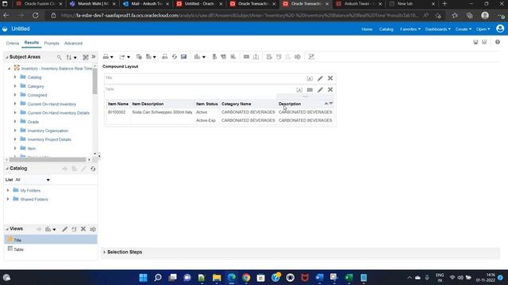This screenshot has width=508, height=285.
Task: Expand the Category folder
Action: [x=15, y=86]
